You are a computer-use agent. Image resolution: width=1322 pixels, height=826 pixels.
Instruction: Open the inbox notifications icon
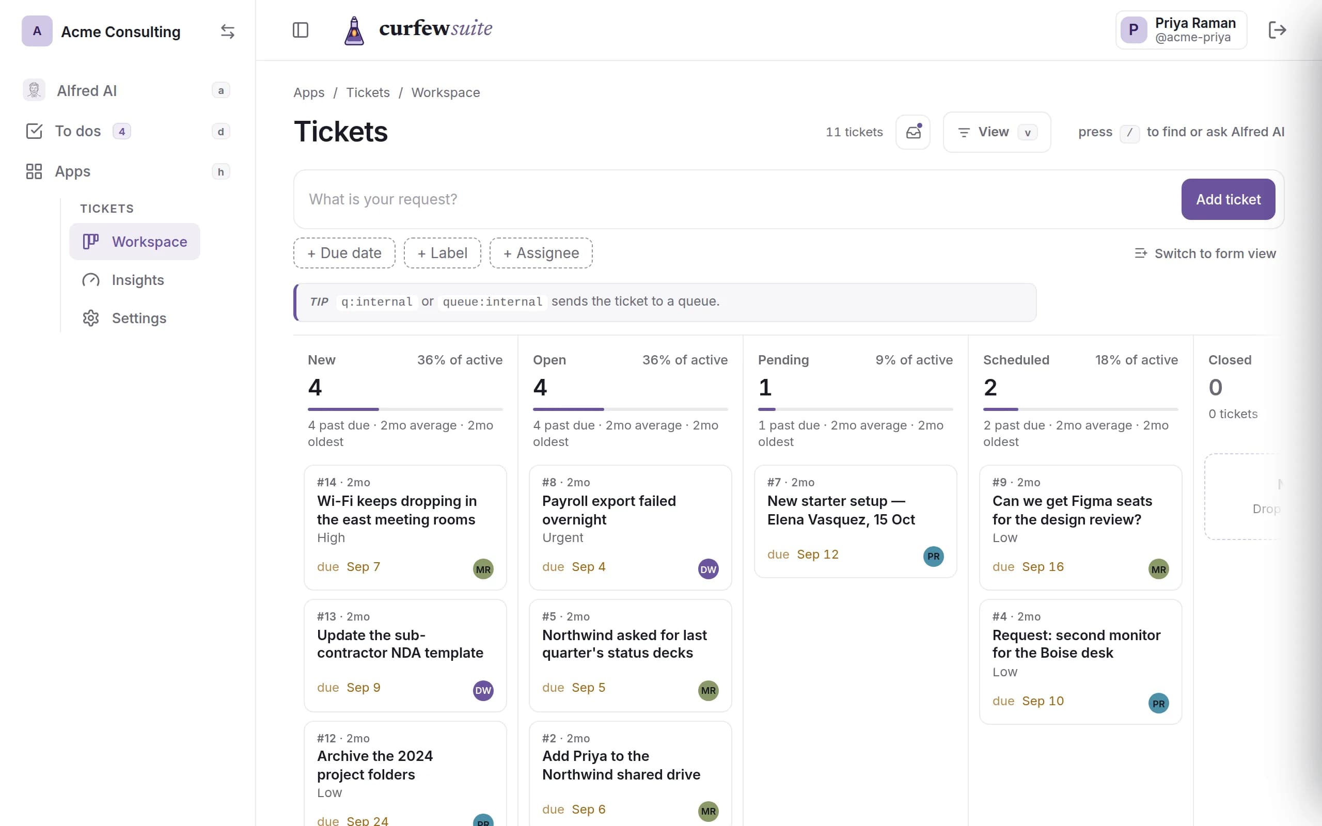[x=914, y=132]
